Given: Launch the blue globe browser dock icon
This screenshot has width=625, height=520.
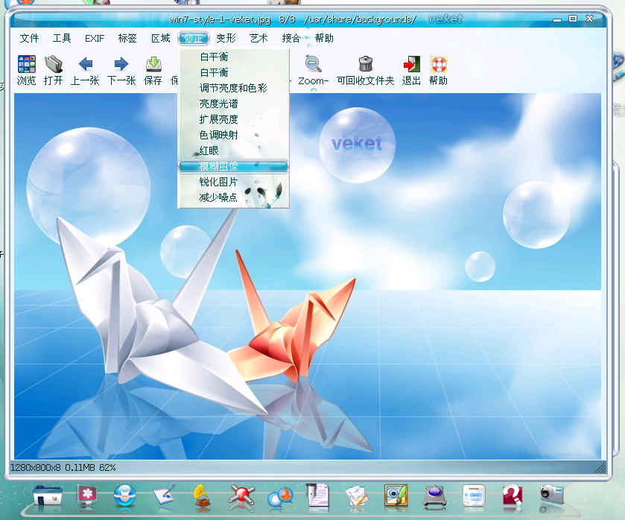Looking at the screenshot, I should (124, 495).
